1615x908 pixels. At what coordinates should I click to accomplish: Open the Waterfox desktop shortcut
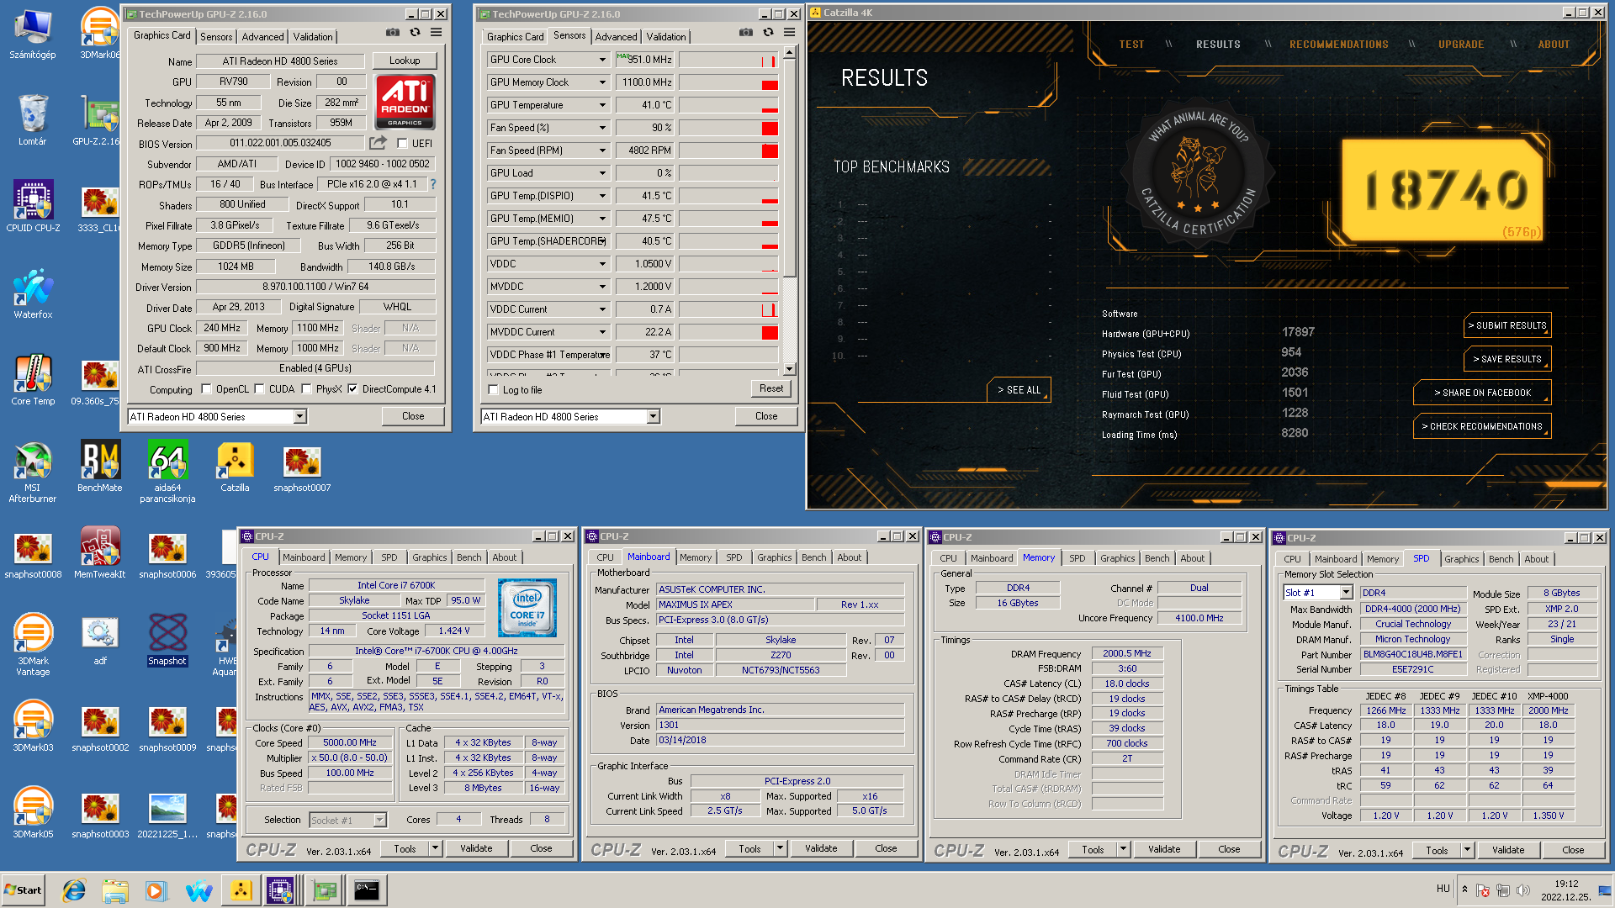click(33, 293)
